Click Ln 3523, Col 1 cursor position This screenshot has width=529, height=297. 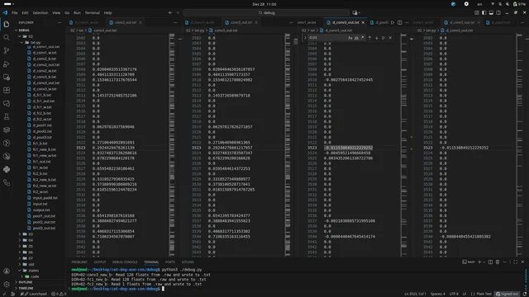point(415,294)
